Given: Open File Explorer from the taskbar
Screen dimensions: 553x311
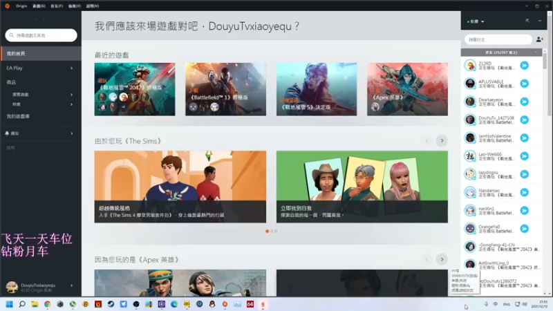Looking at the screenshot, I should pos(35,304).
